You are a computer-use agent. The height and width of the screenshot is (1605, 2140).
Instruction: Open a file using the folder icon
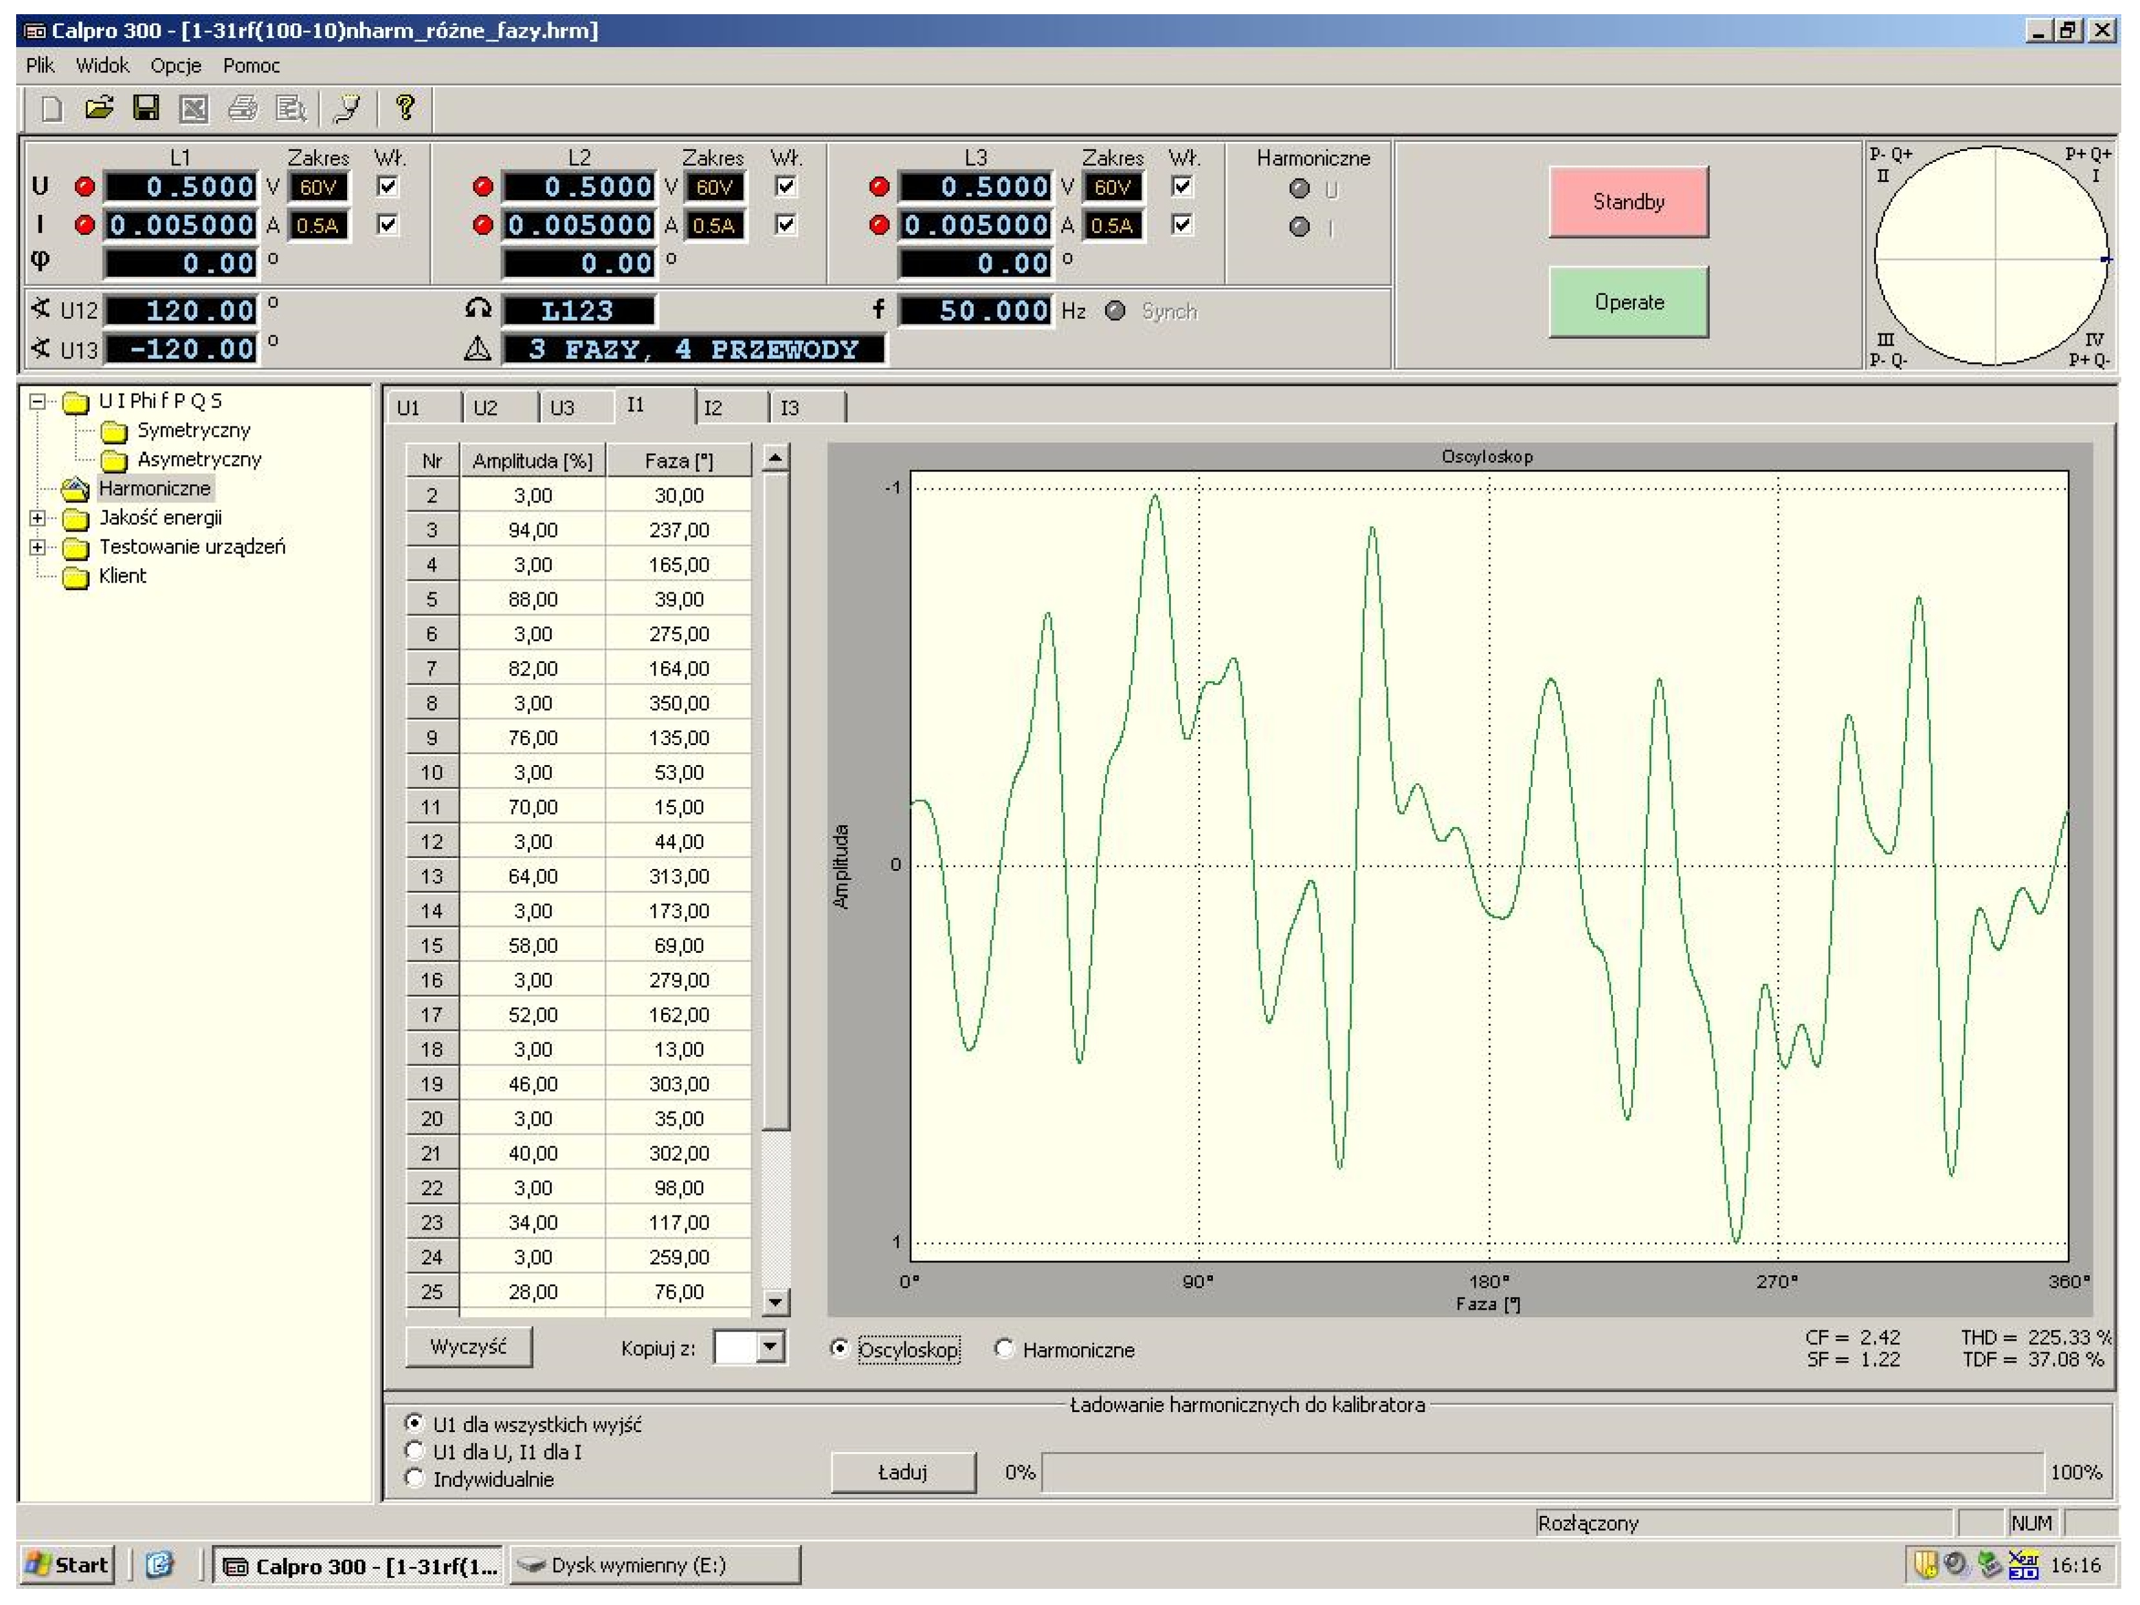tap(99, 108)
